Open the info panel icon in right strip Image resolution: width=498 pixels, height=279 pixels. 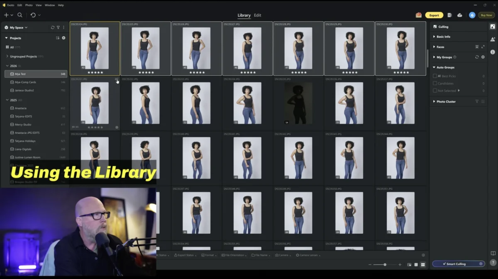pyautogui.click(x=493, y=52)
